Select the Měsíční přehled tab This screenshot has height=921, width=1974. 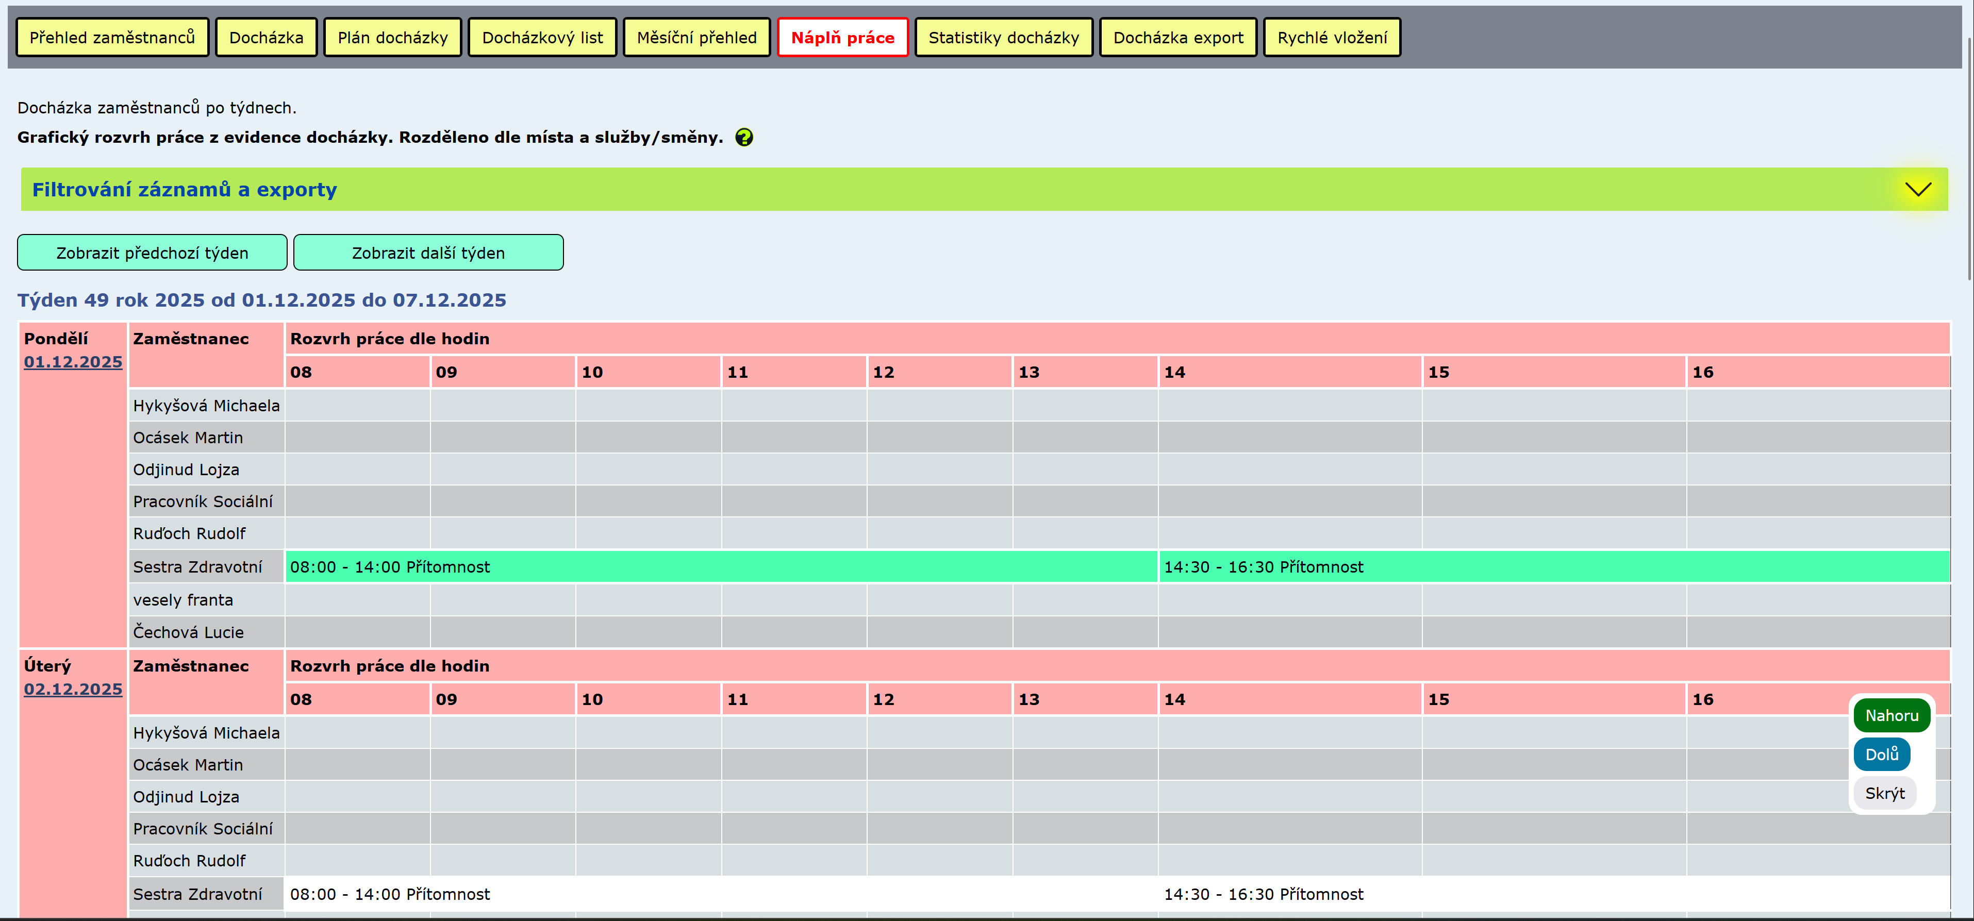click(x=696, y=38)
